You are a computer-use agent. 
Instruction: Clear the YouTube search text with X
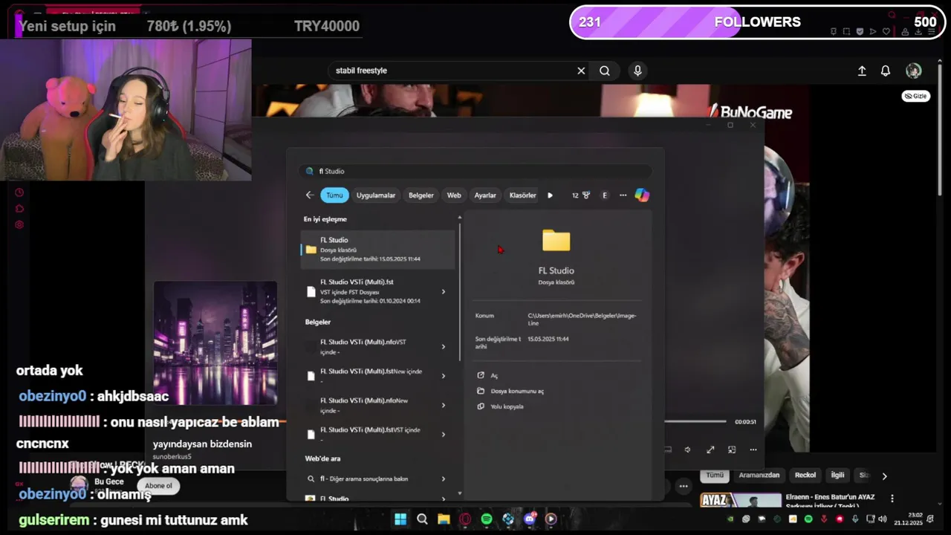click(x=581, y=71)
